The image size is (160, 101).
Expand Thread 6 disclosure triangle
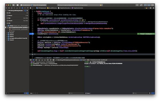7,40
